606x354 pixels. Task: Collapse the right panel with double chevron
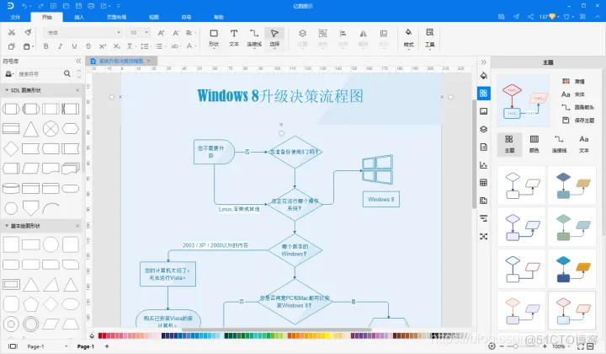(483, 62)
